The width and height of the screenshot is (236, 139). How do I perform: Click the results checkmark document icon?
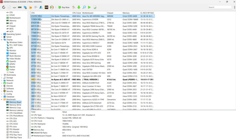point(95,7)
